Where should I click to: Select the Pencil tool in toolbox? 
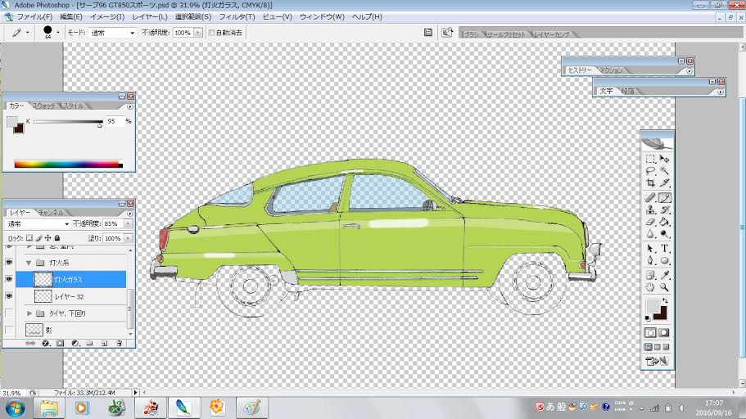coord(664,198)
